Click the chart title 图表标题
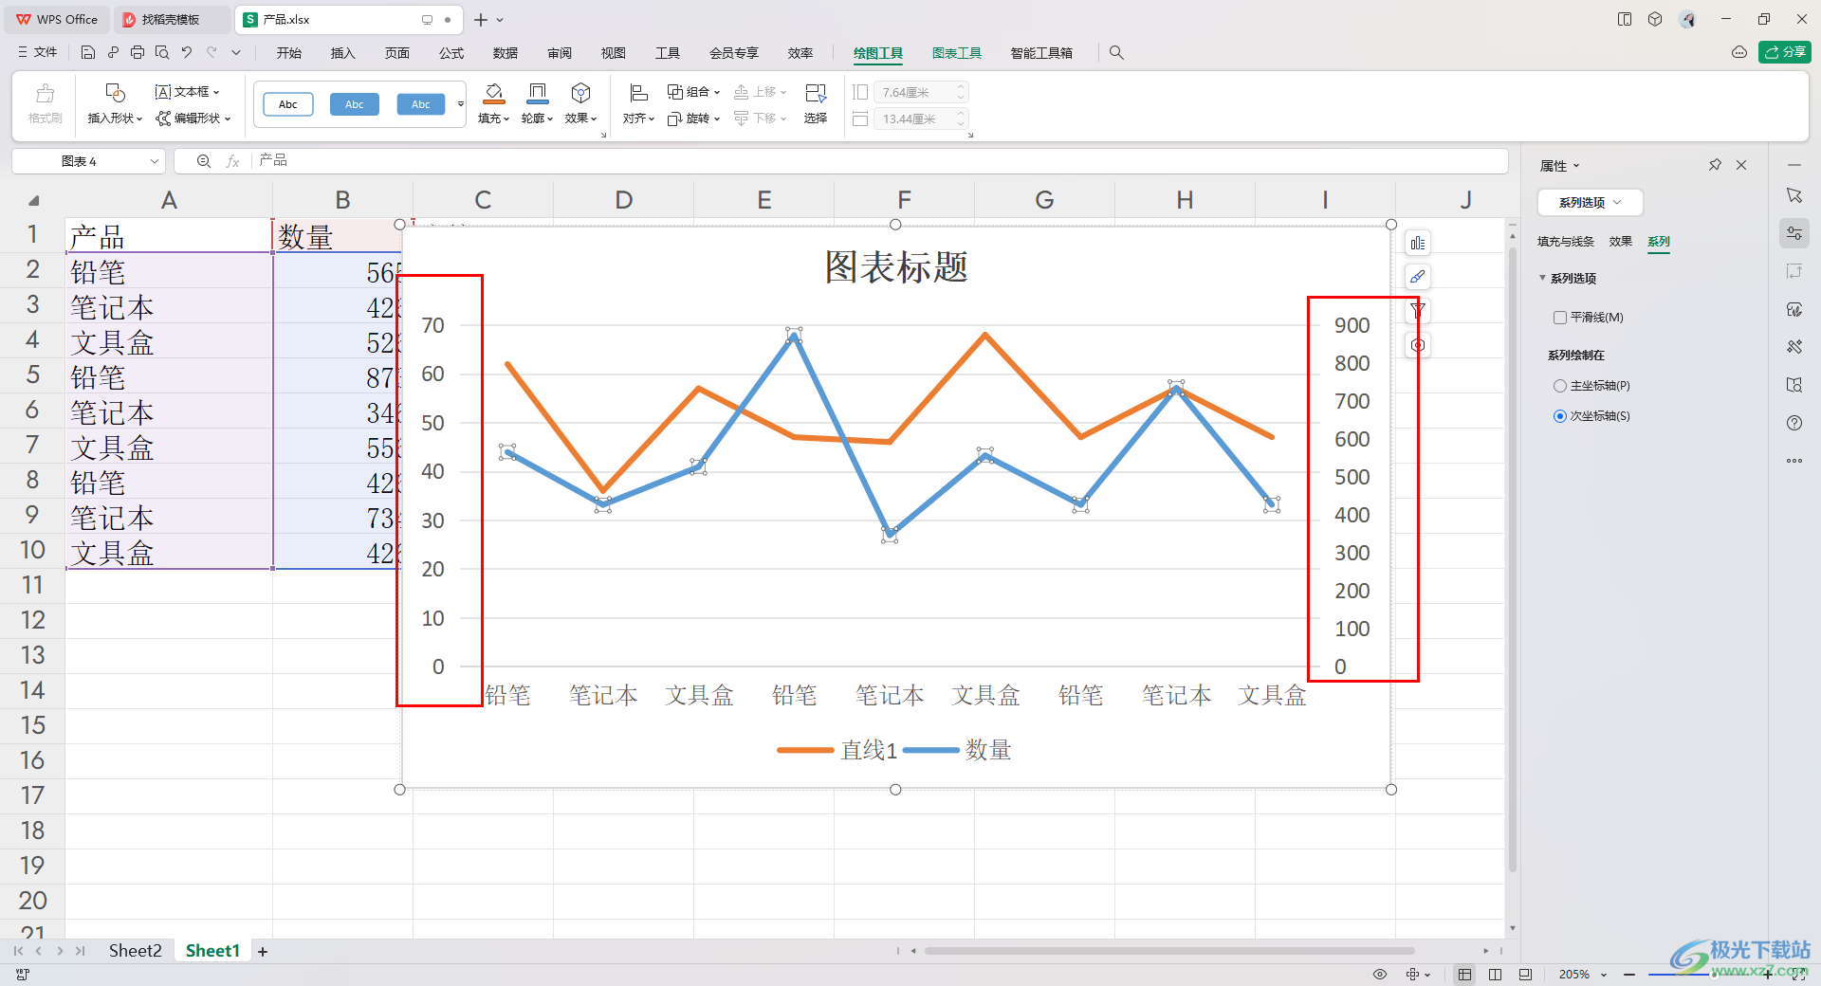The image size is (1821, 986). (895, 267)
